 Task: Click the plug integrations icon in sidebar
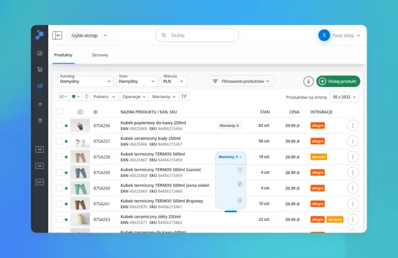point(40,104)
